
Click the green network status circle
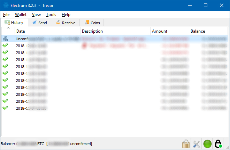[207, 144]
